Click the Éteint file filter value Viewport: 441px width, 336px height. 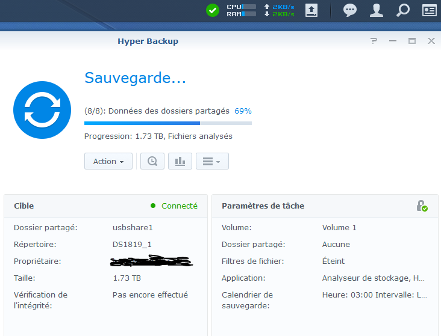(333, 261)
